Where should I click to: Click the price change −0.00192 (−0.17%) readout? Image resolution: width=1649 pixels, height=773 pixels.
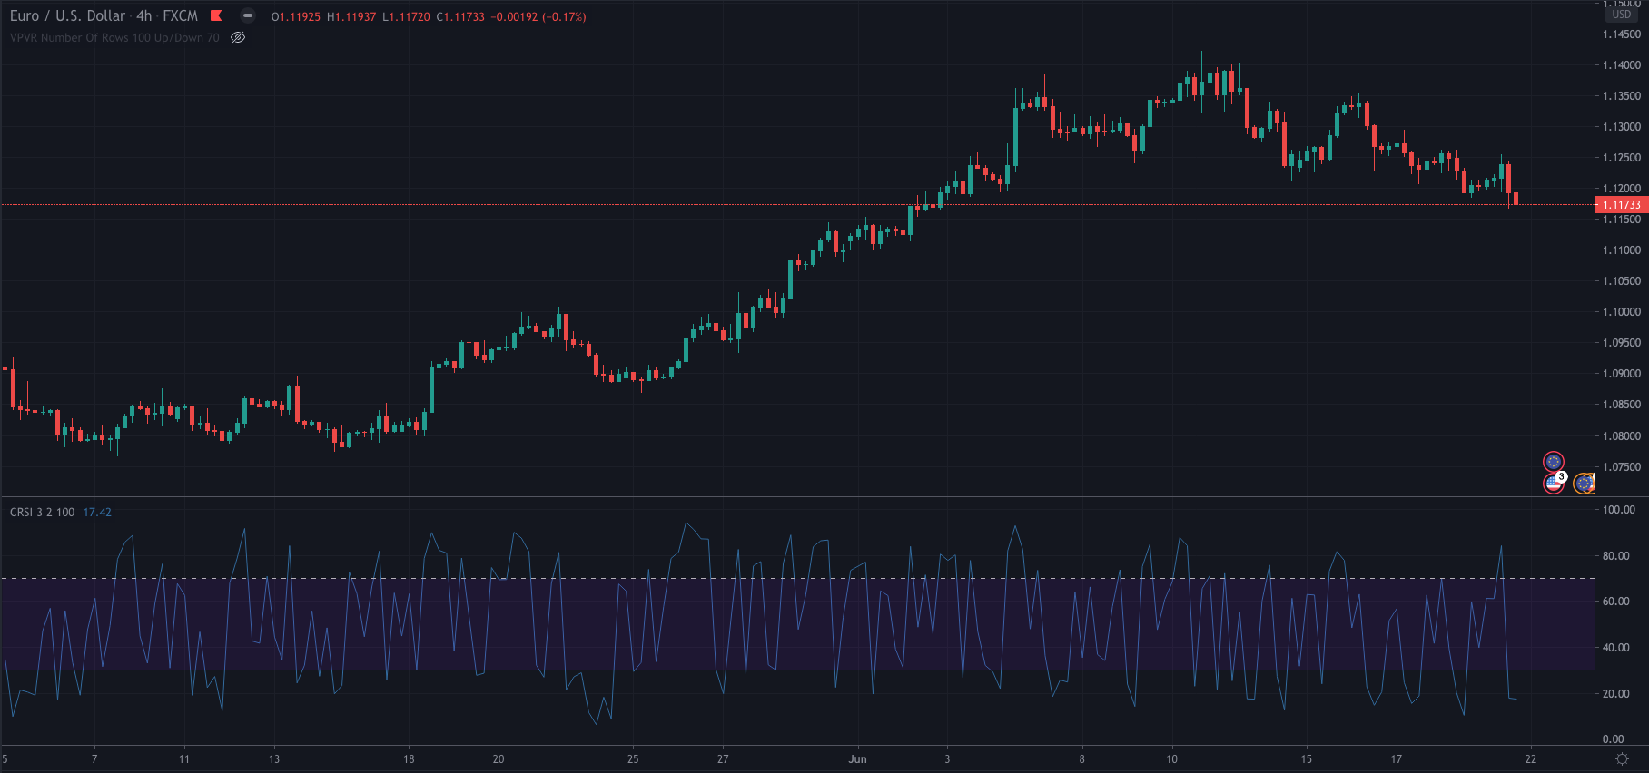coord(538,16)
